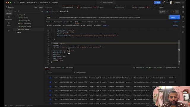Expand the second response message chevron
The width and height of the screenshot is (190, 107).
point(175,82)
